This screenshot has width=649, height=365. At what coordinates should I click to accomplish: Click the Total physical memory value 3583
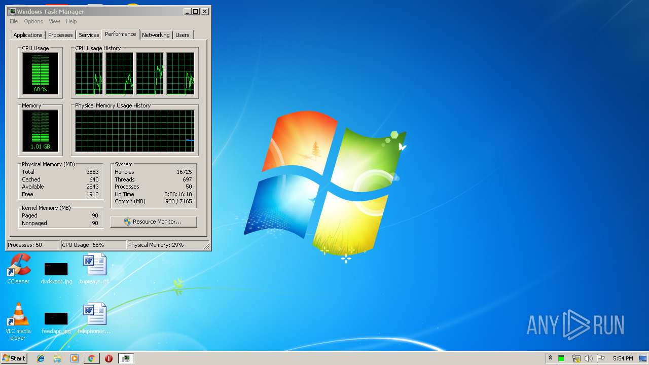pos(92,172)
